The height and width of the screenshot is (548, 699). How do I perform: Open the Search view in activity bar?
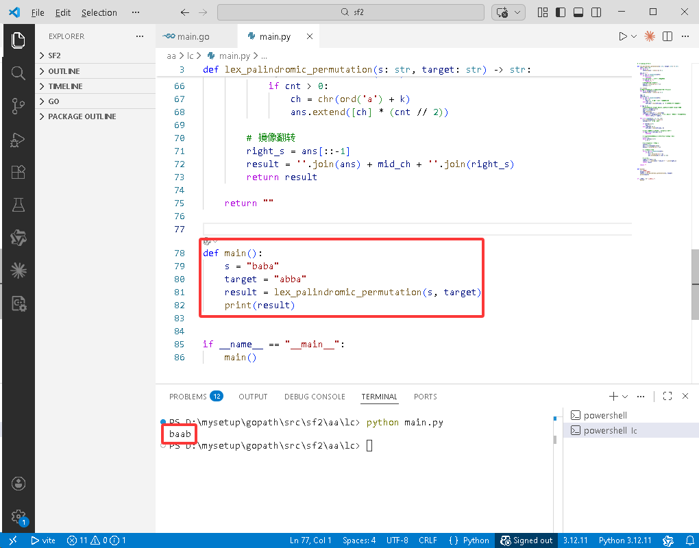point(19,73)
